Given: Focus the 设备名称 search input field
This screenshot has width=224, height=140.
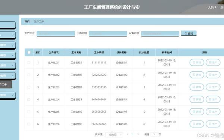Looking at the screenshot, I should tap(160, 34).
